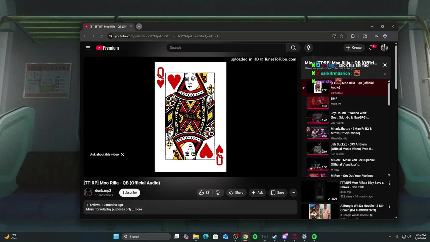Dismiss the Ask about this video prompt
Image resolution: width=430 pixels, height=242 pixels.
123,155
